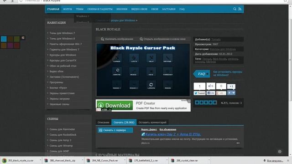This screenshot has height=164, width=292.
Task: Click the Google +1 share button
Action: pyautogui.click(x=221, y=93)
